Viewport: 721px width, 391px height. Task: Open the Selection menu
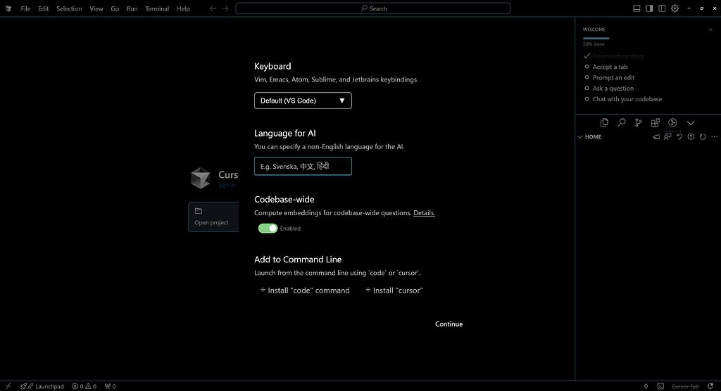(x=69, y=8)
